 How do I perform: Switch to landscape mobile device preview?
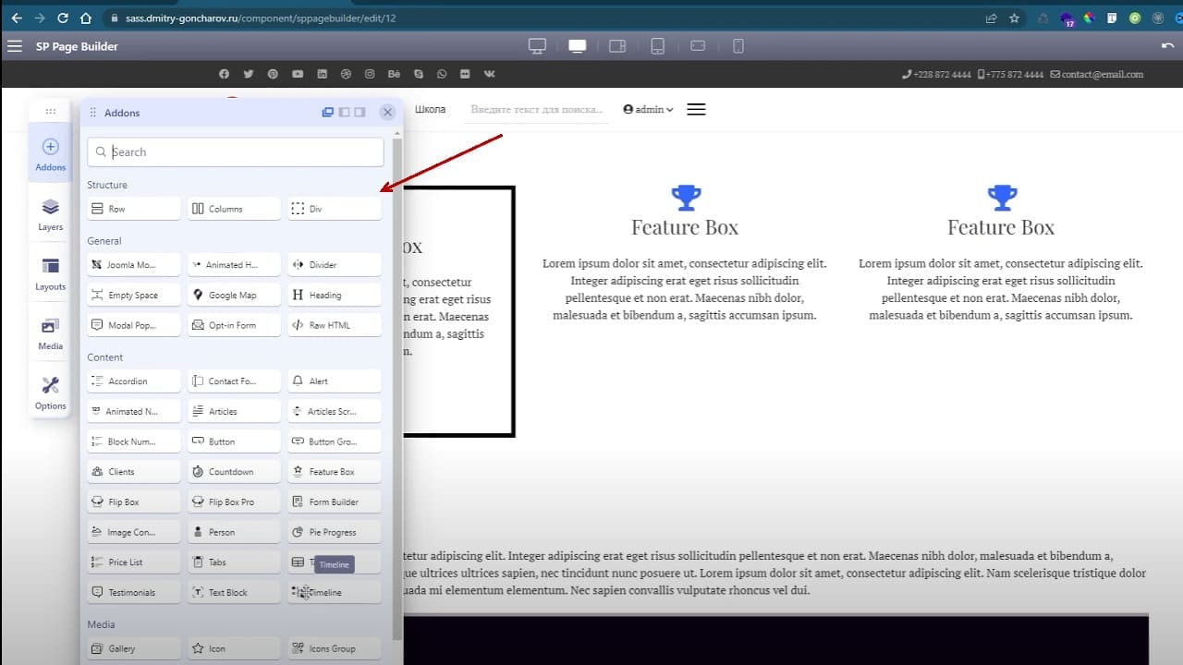[698, 46]
